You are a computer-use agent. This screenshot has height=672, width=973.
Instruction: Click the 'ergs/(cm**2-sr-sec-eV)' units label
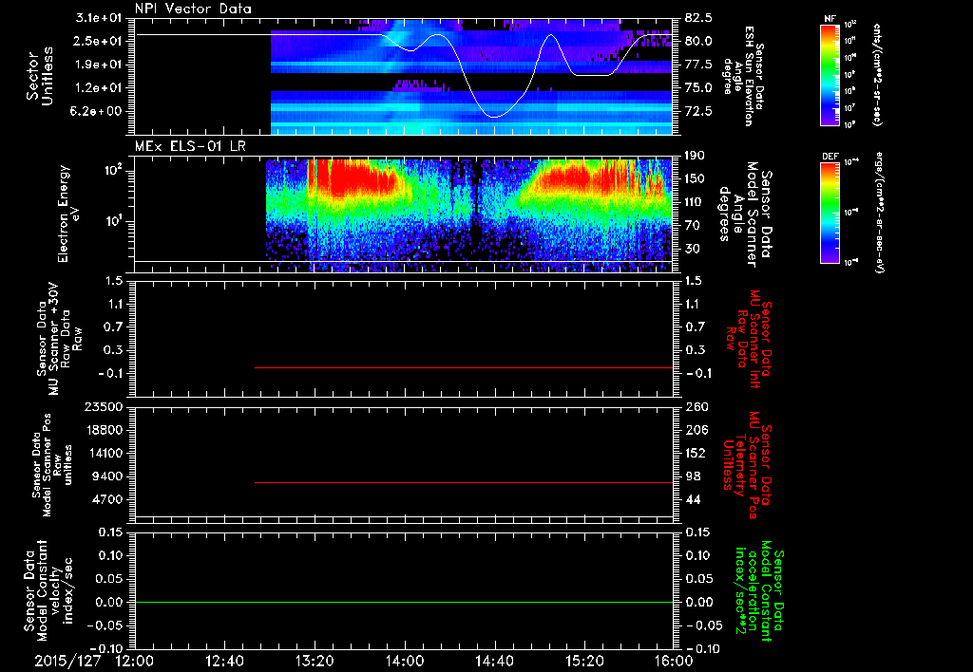click(880, 213)
